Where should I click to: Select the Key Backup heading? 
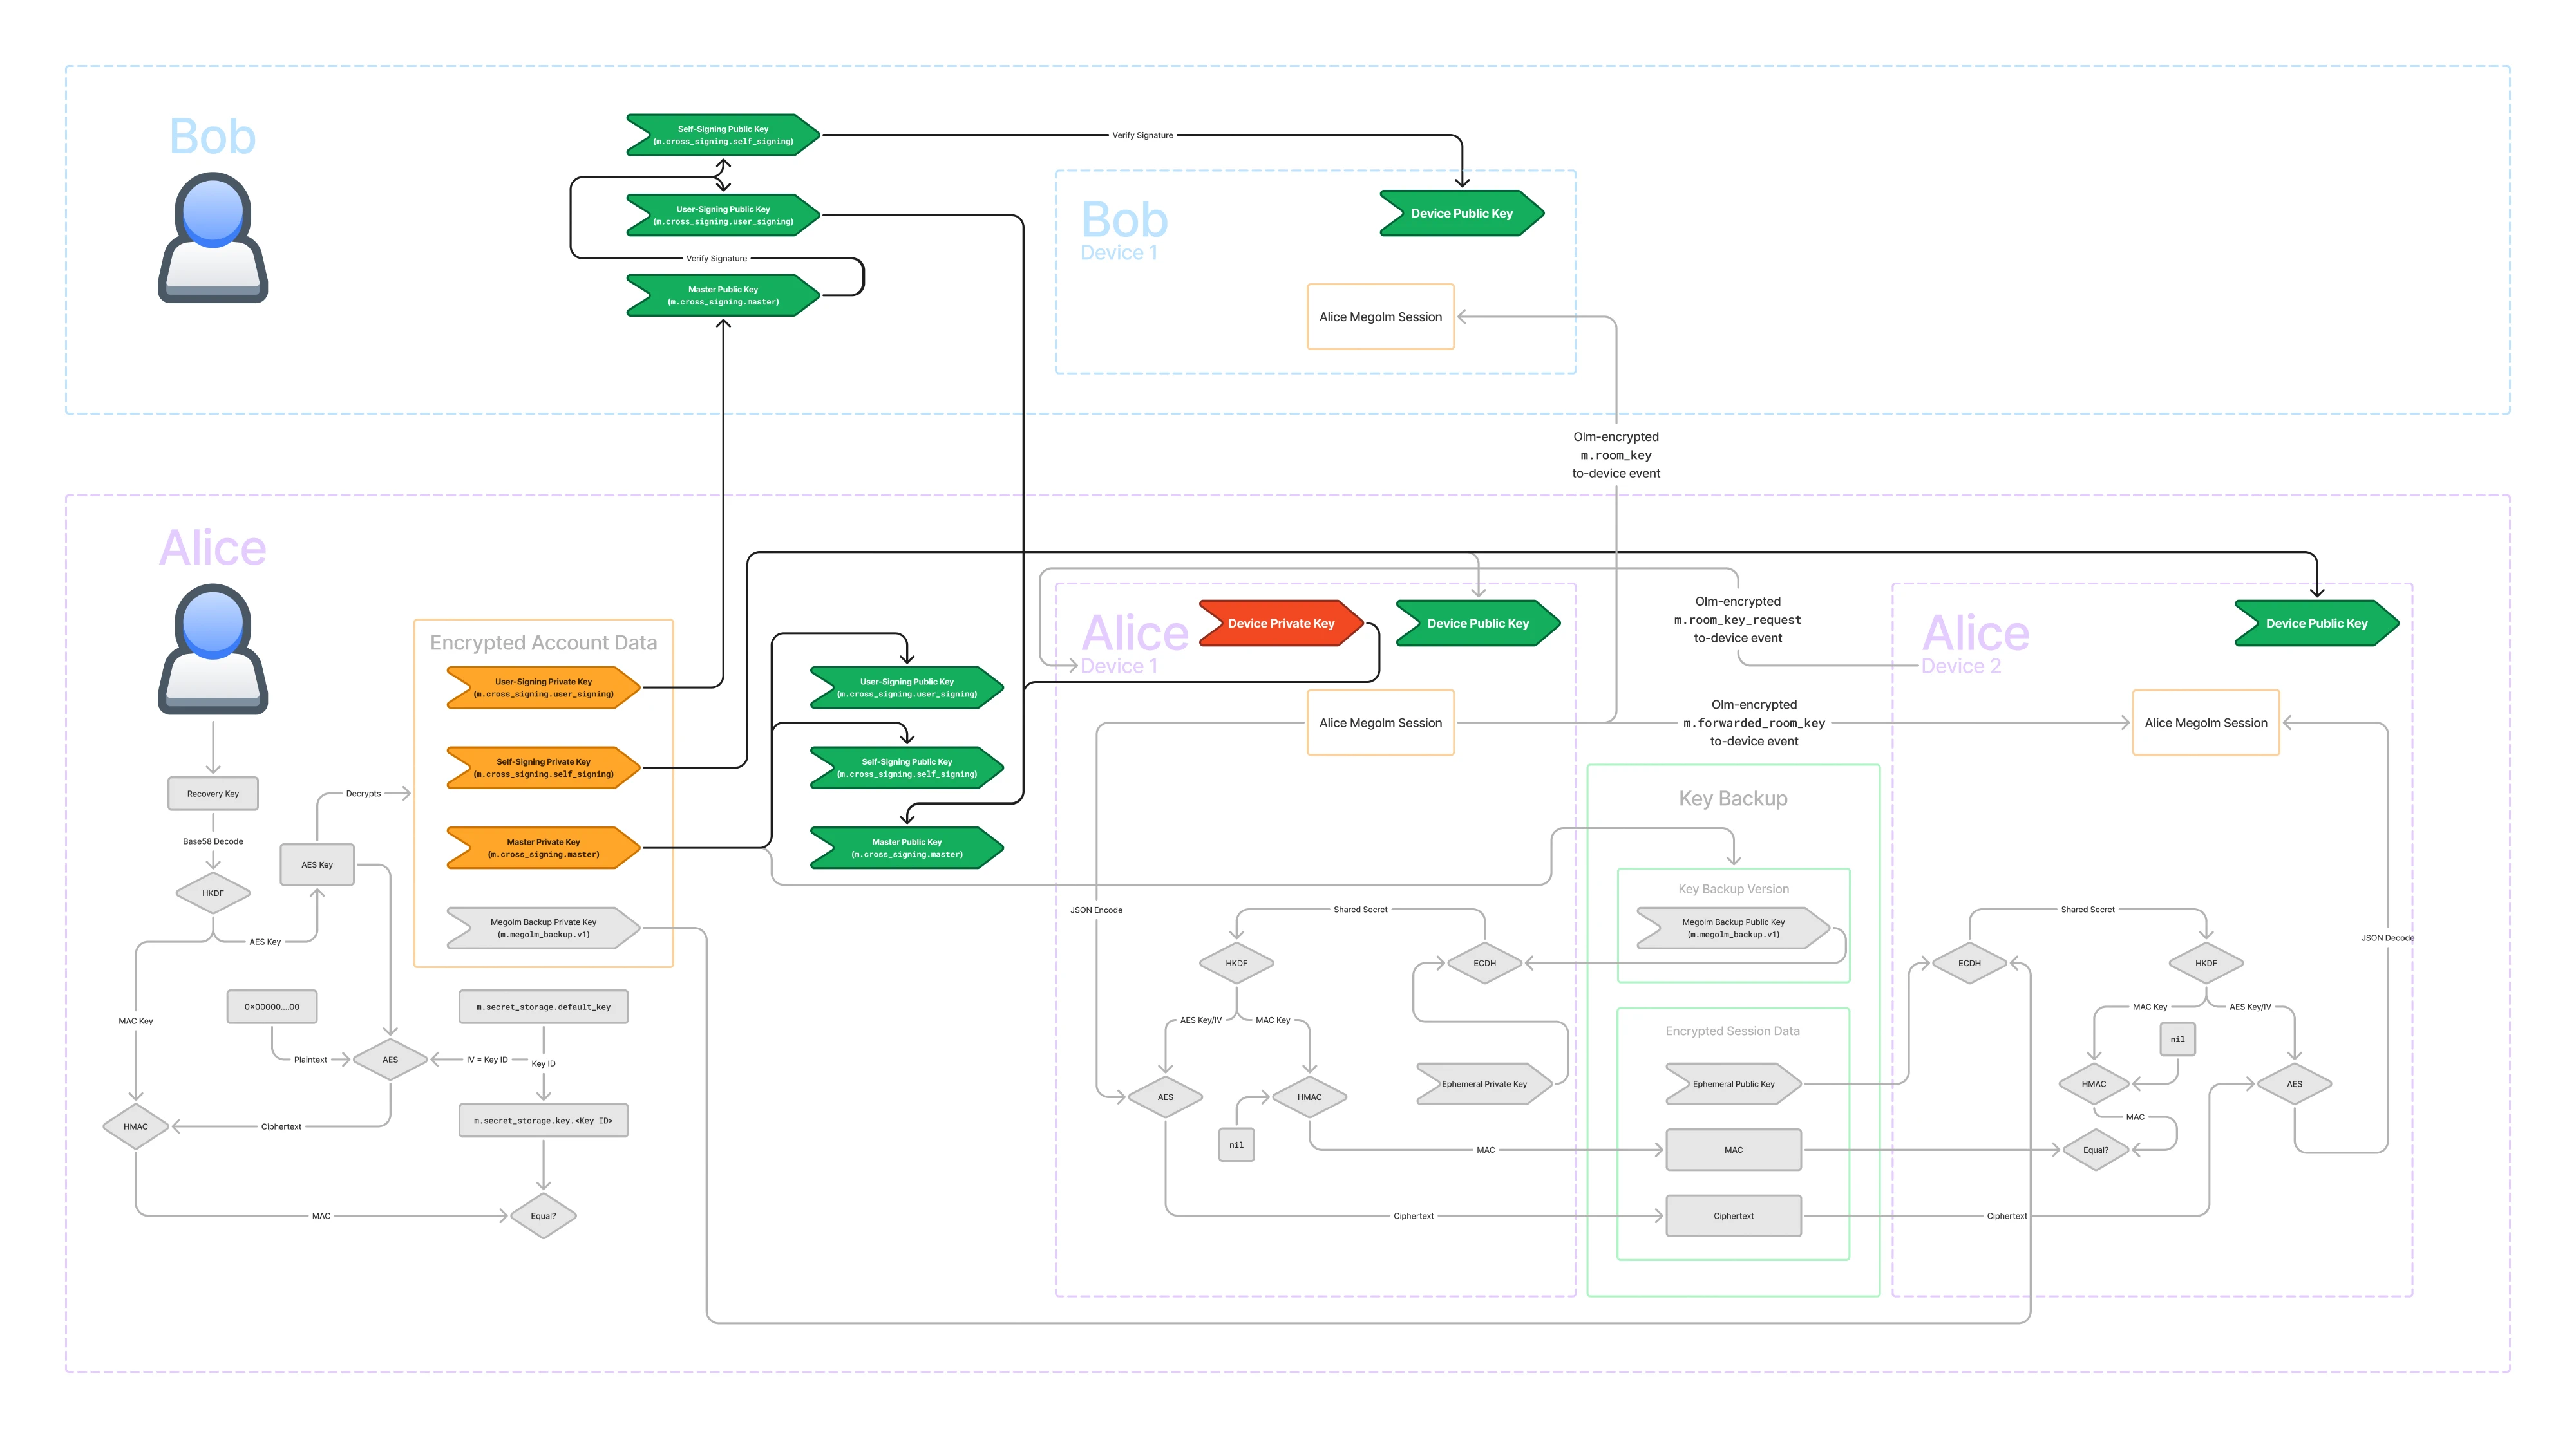1732,798
